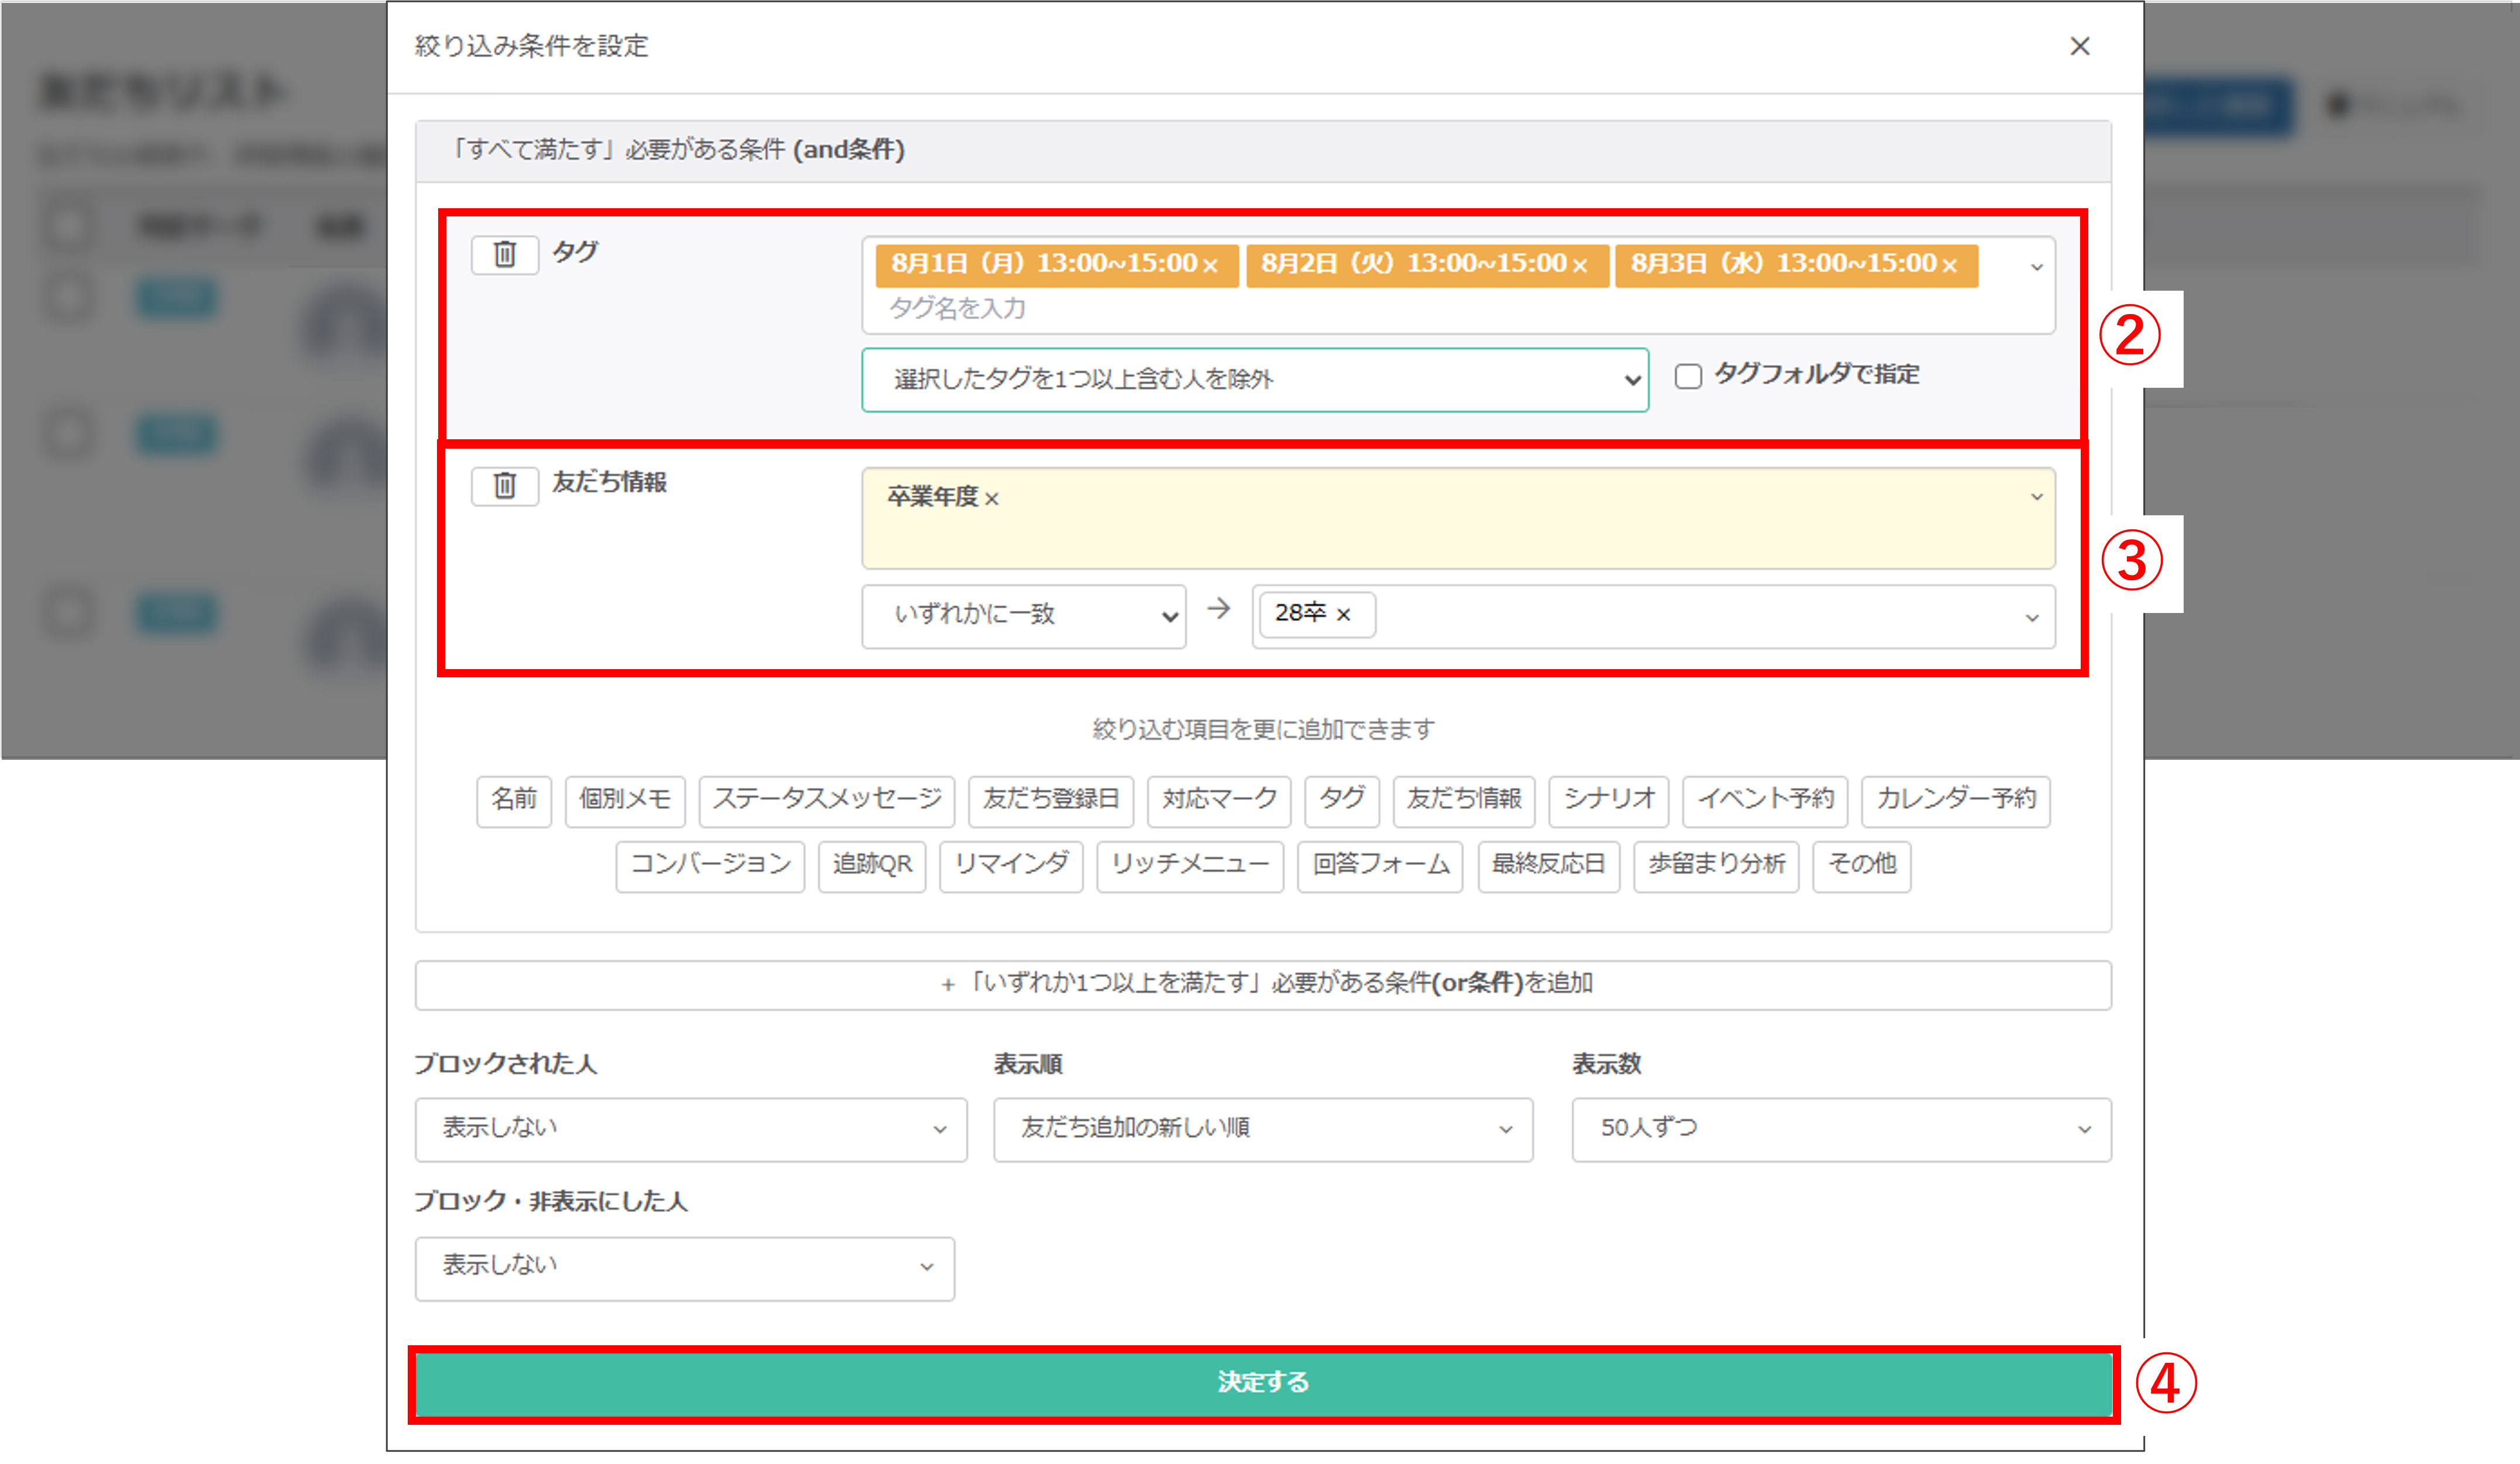Enable the タグフォルダで指定 checkbox
The image size is (2520, 1464).
click(1688, 376)
